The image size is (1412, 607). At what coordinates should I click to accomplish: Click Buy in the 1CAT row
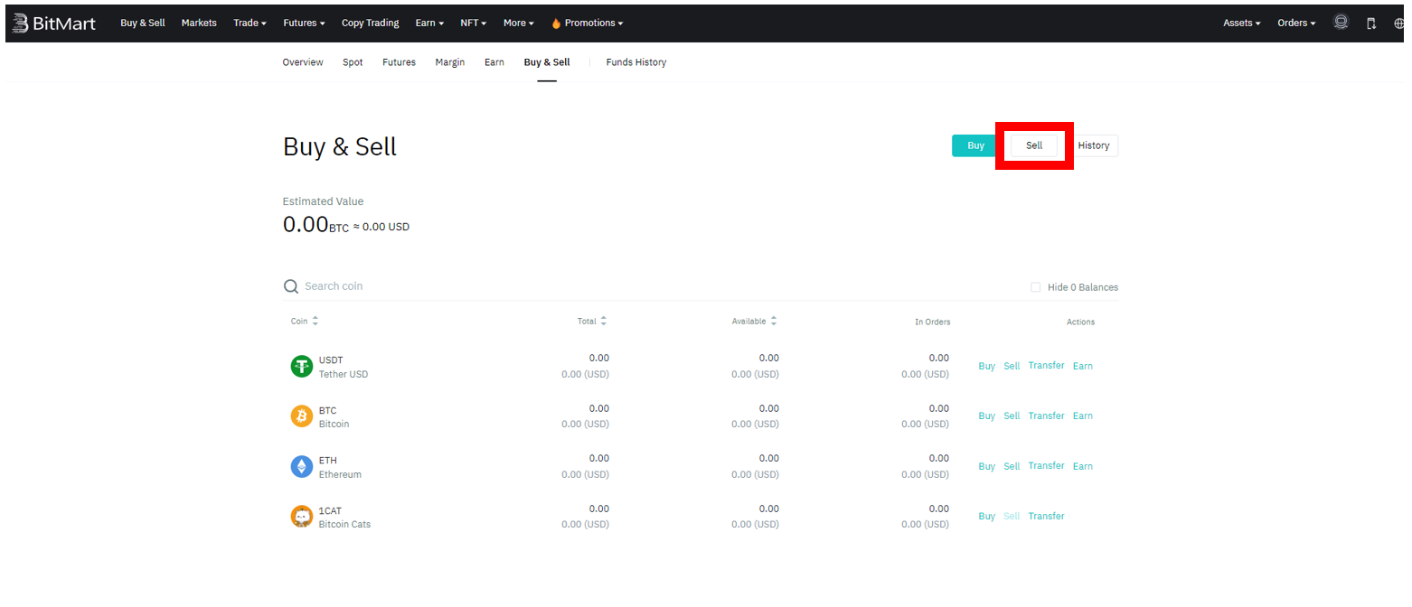click(x=986, y=517)
